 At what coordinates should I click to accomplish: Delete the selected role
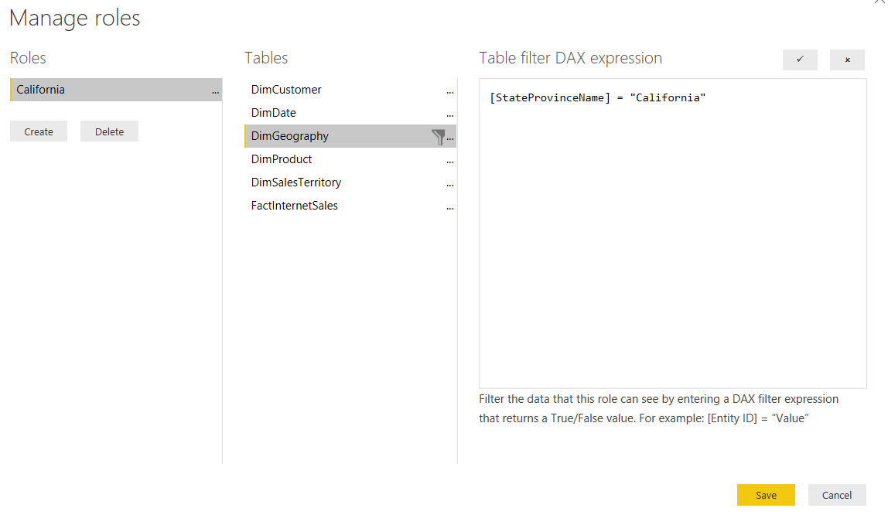click(109, 131)
